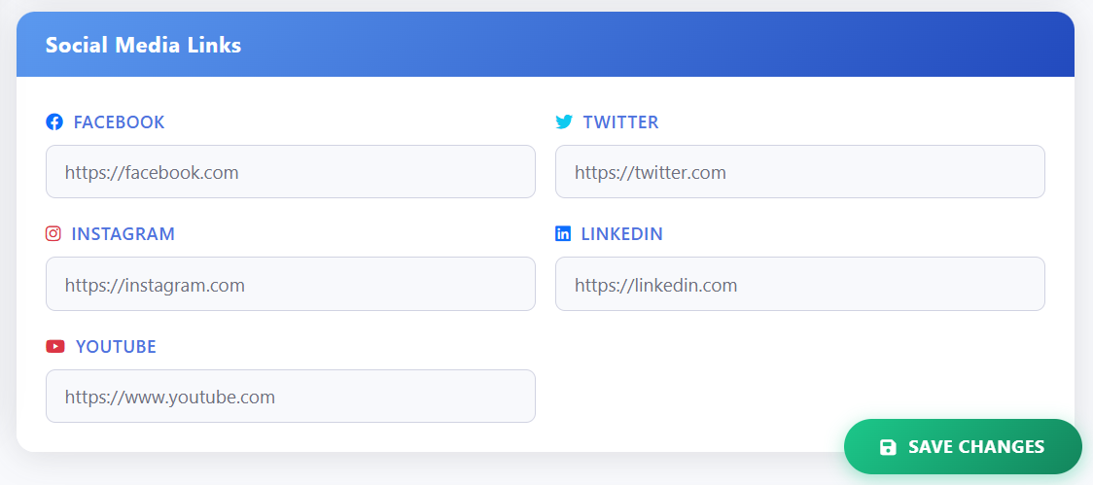Image resolution: width=1093 pixels, height=485 pixels.
Task: Click into the YouTube URL field
Action: coord(290,397)
